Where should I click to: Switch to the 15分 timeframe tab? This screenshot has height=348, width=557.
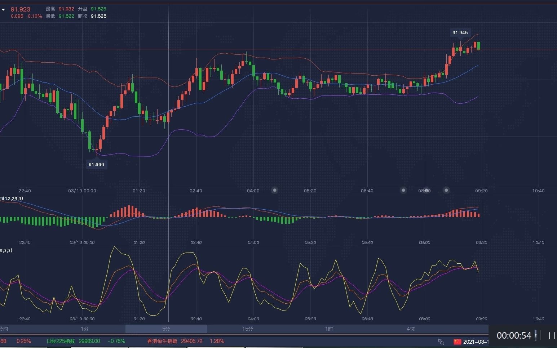tap(247, 329)
